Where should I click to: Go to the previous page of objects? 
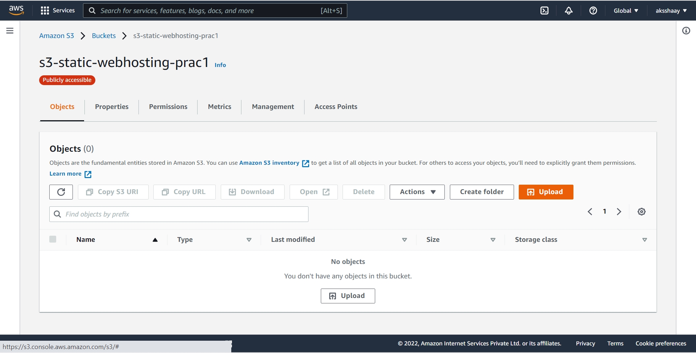(x=590, y=211)
